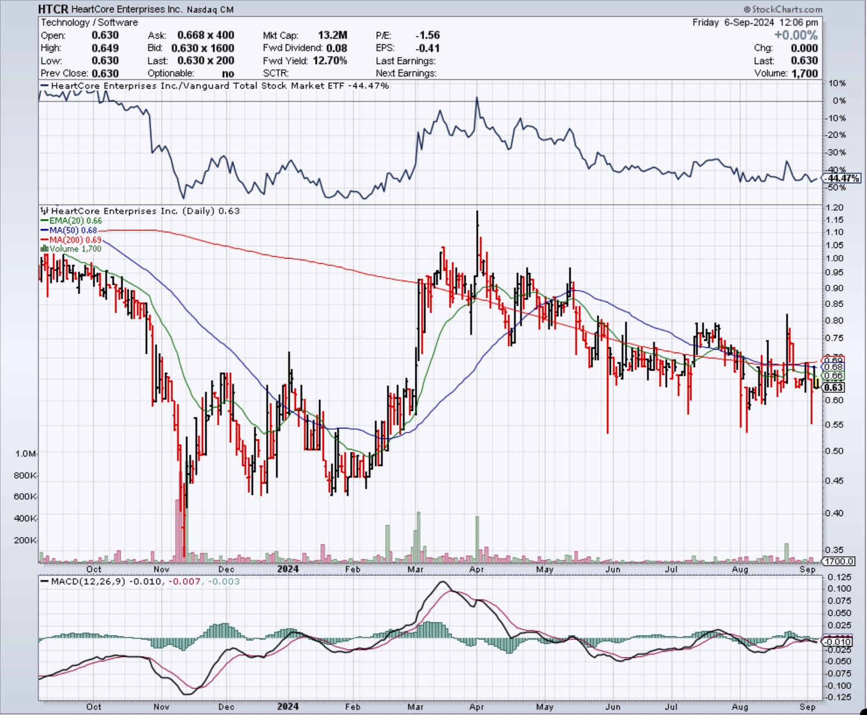867x715 pixels.
Task: Click the HeartCore Enterprises Inc. company title
Action: pyautogui.click(x=127, y=10)
